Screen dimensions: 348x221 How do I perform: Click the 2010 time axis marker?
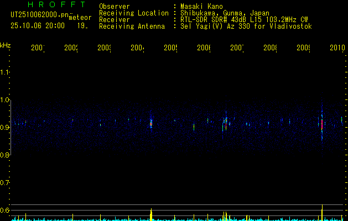pos(337,48)
